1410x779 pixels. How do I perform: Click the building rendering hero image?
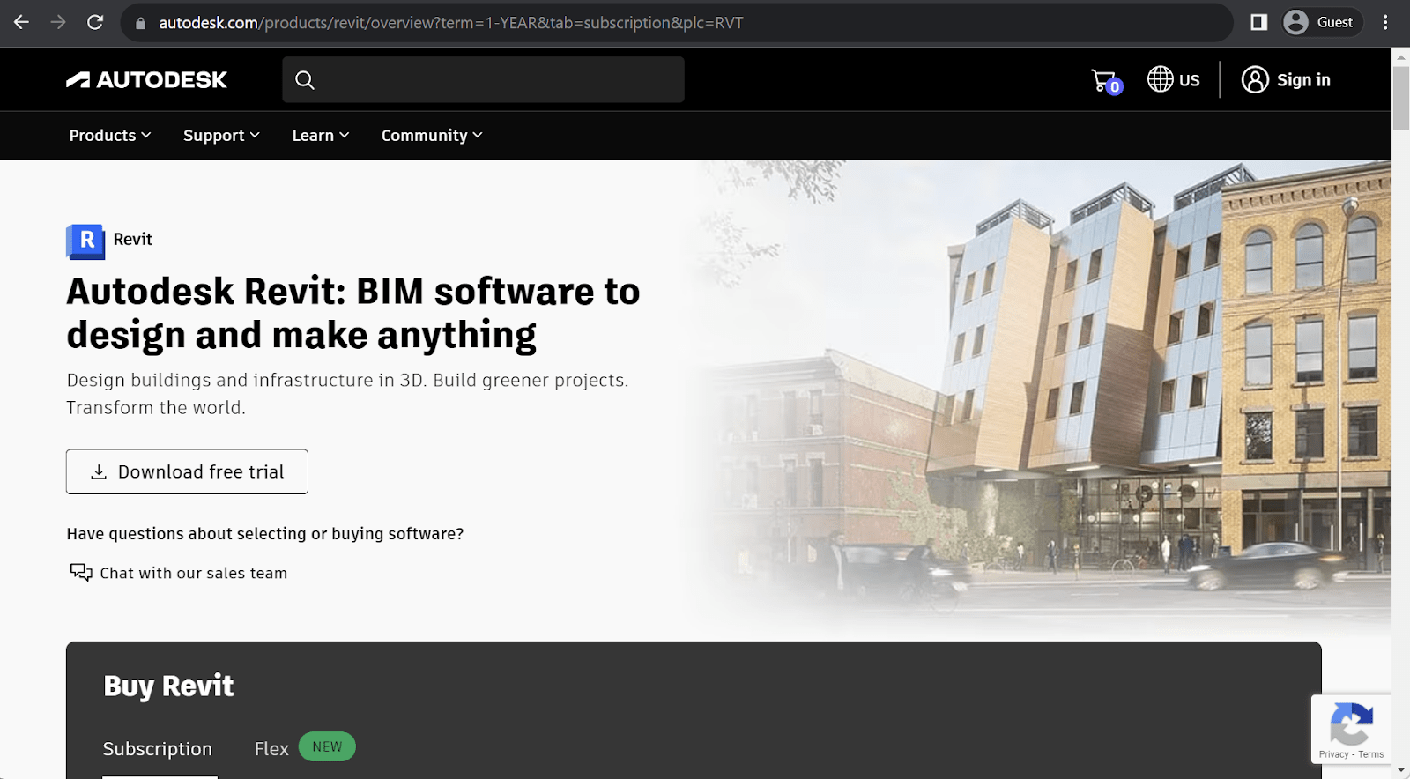pyautogui.click(x=1040, y=397)
